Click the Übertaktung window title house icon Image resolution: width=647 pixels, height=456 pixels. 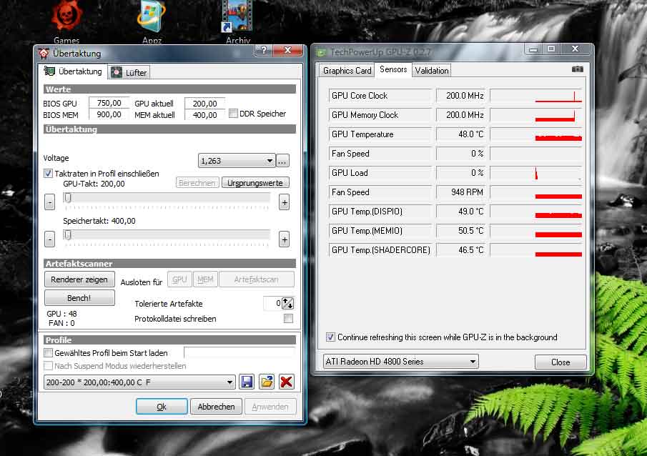pyautogui.click(x=44, y=53)
